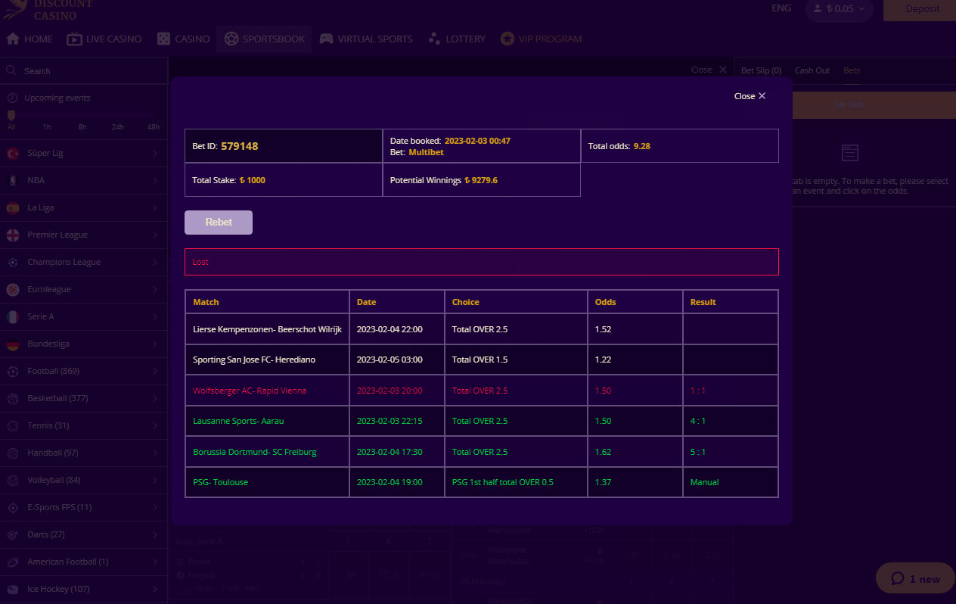
Task: Expand the Süper Lig row chevron
Action: [x=155, y=153]
